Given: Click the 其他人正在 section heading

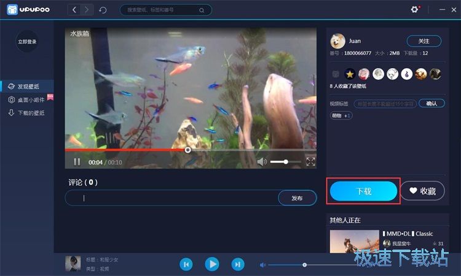Looking at the screenshot, I should 345,220.
